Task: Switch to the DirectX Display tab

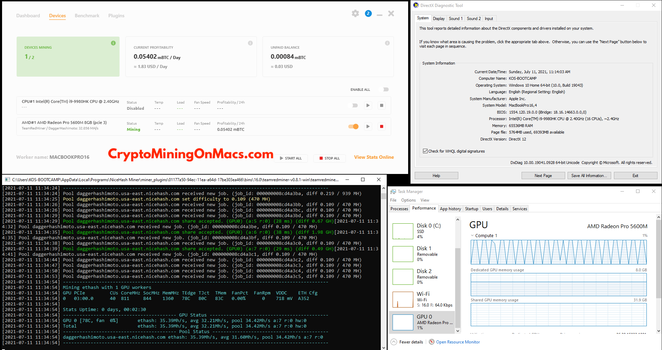Action: point(439,19)
